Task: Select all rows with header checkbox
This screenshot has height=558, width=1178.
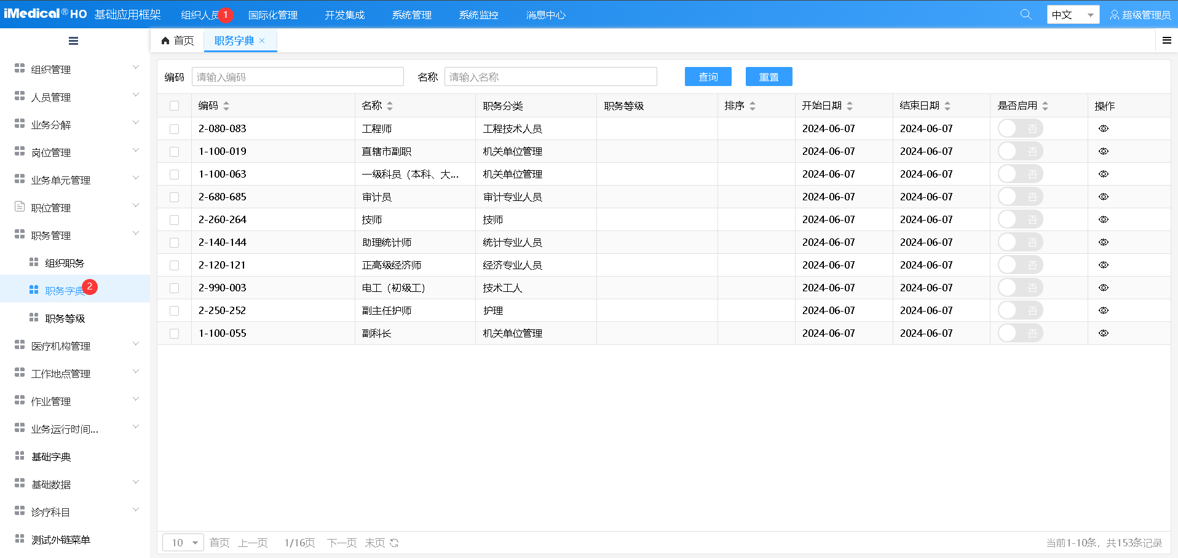Action: tap(175, 106)
